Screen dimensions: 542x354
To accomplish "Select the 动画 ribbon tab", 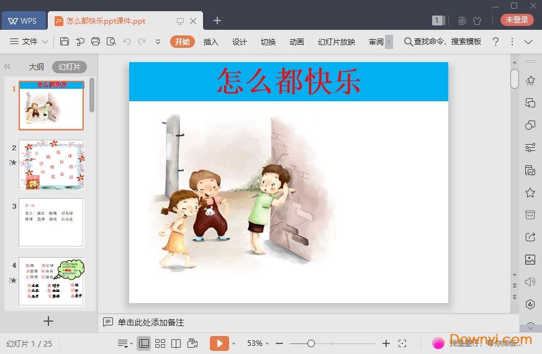I will pos(297,42).
